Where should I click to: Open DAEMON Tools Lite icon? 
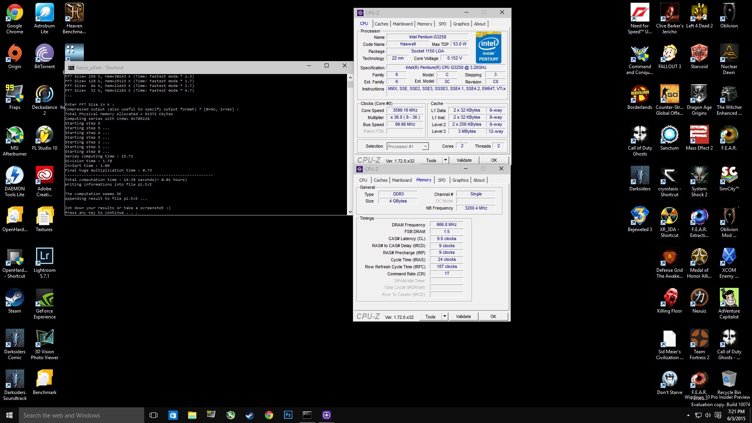click(14, 181)
